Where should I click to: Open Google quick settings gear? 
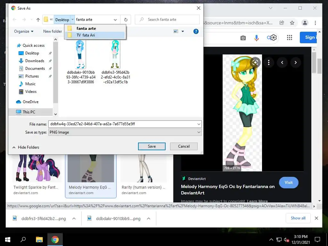(273, 38)
